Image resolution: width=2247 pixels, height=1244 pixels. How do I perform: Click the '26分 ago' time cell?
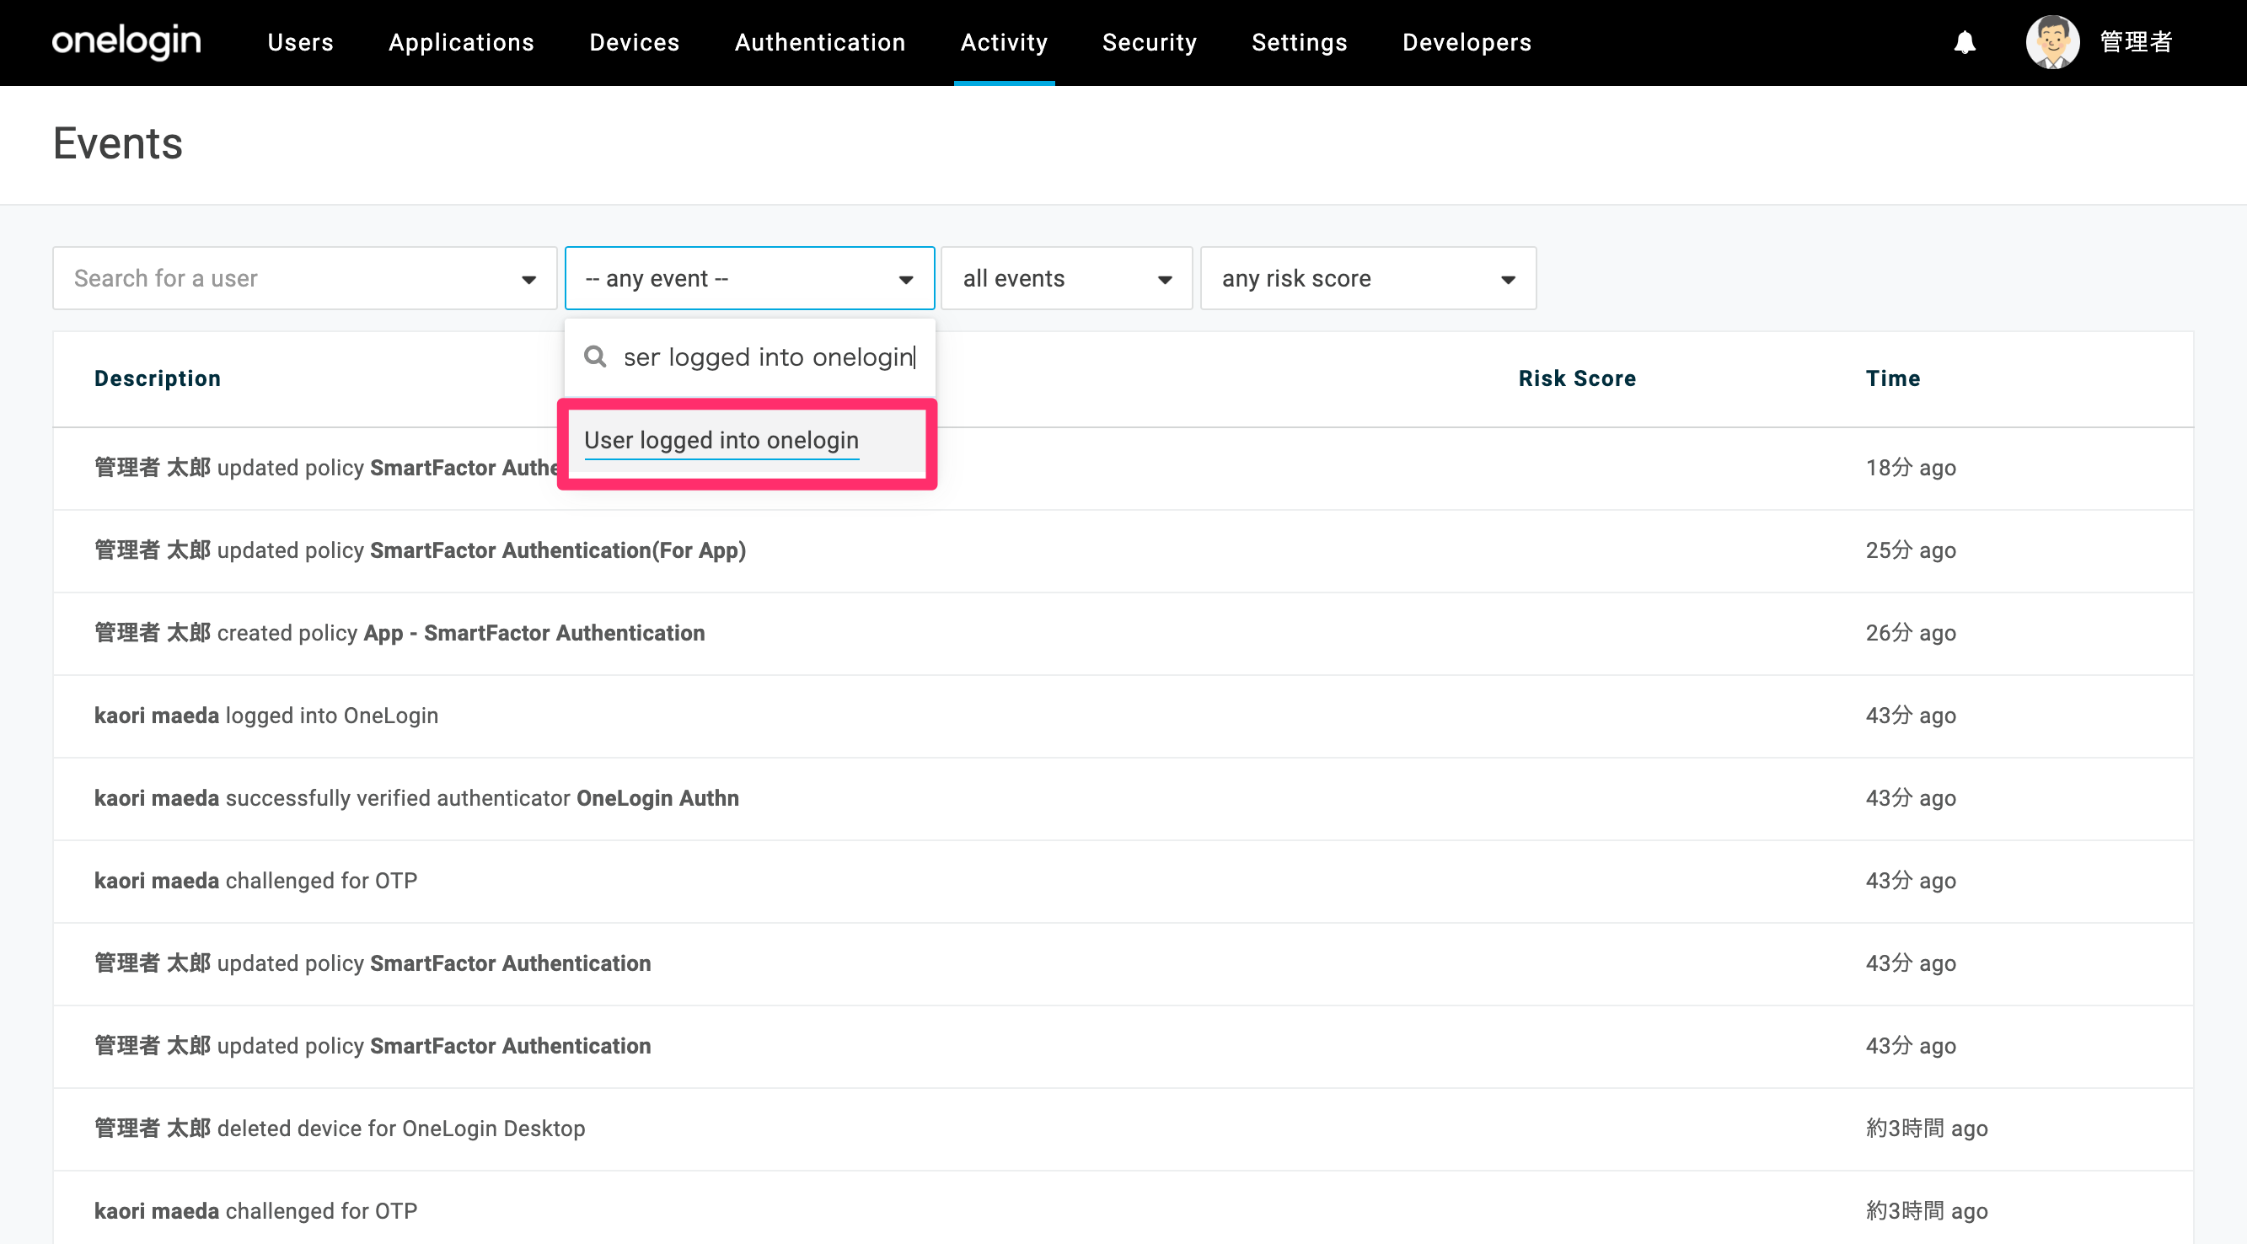pos(1911,633)
